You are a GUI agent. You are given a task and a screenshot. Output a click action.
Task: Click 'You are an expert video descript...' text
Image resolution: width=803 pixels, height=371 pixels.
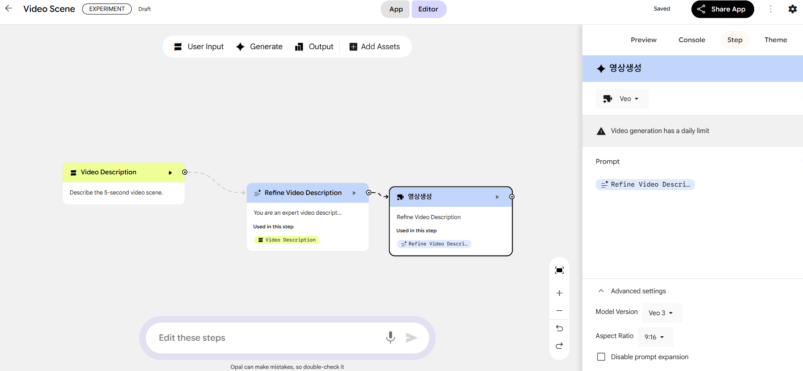[297, 213]
